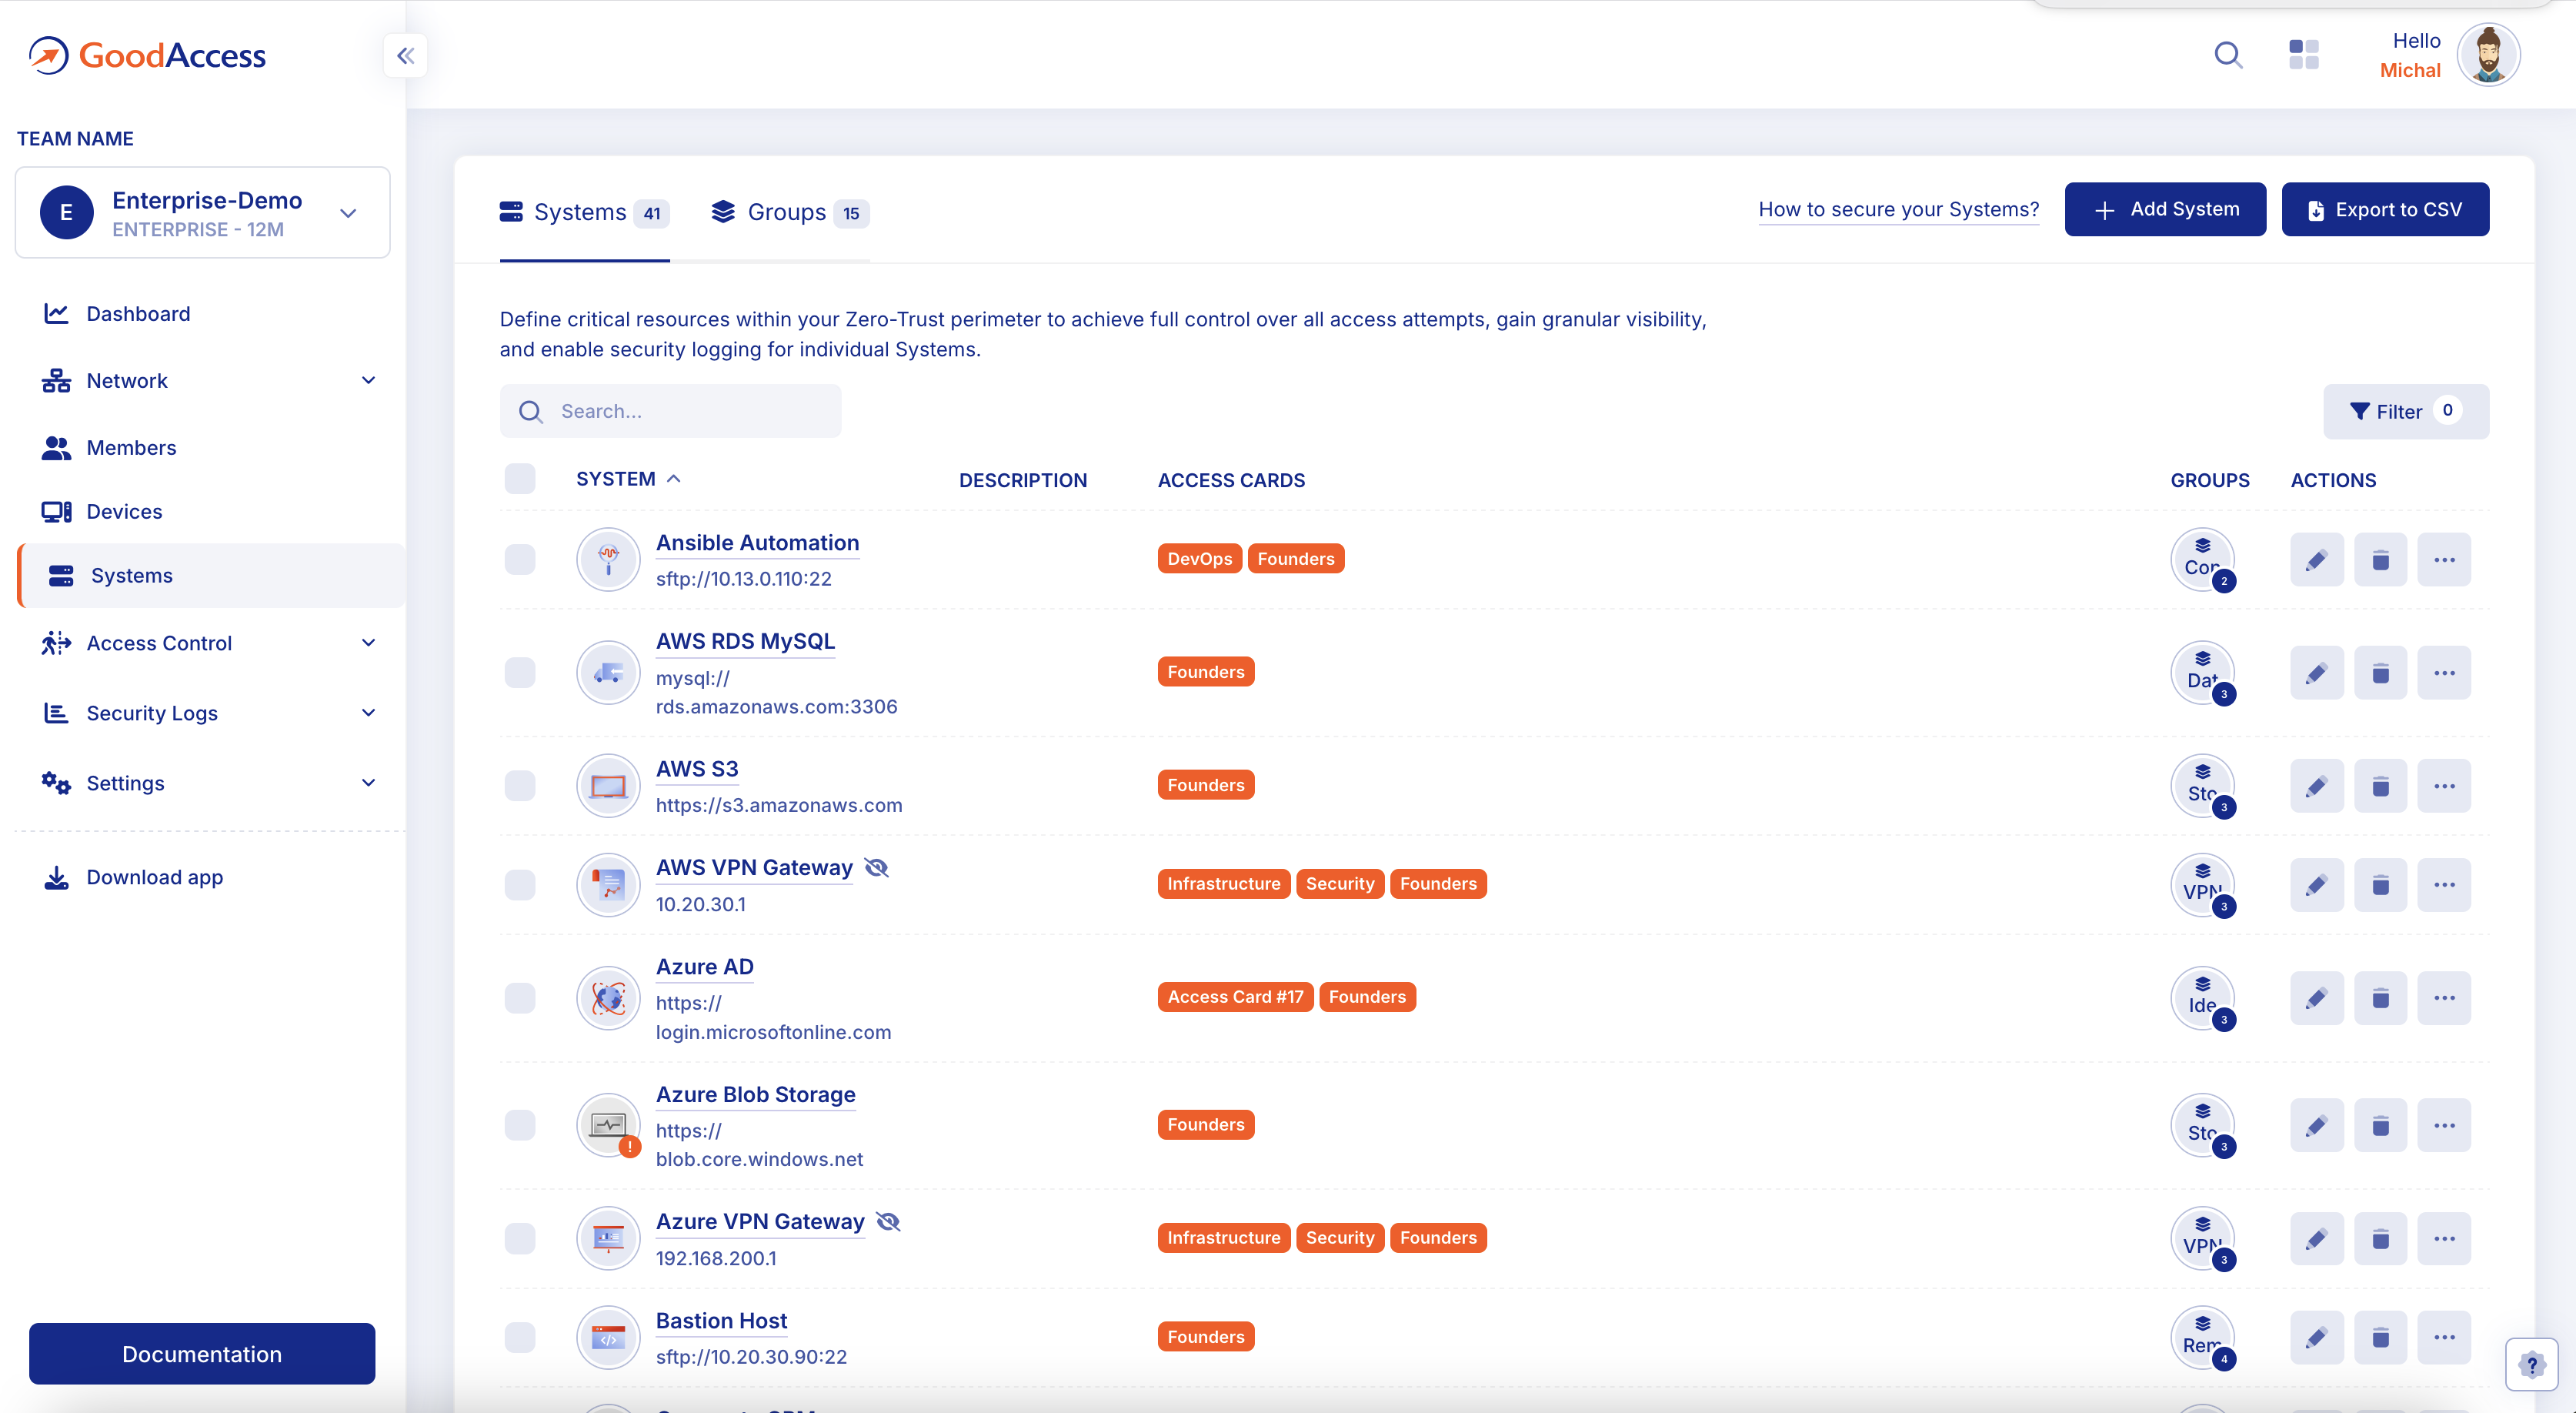Click the search magnifier in top bar

(x=2227, y=55)
